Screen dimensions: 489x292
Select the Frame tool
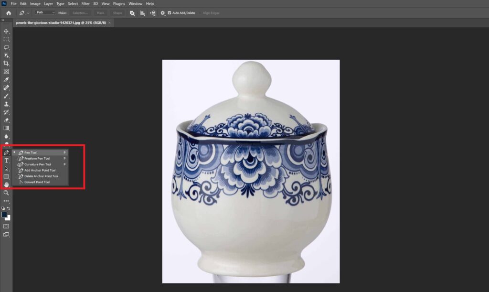(x=6, y=72)
